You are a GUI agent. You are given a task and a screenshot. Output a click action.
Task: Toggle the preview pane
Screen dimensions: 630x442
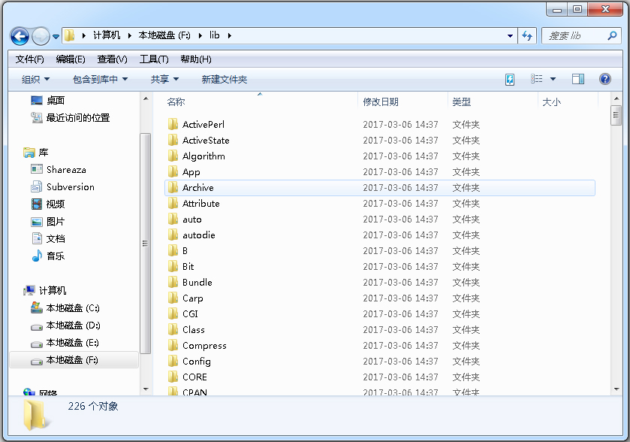[579, 79]
